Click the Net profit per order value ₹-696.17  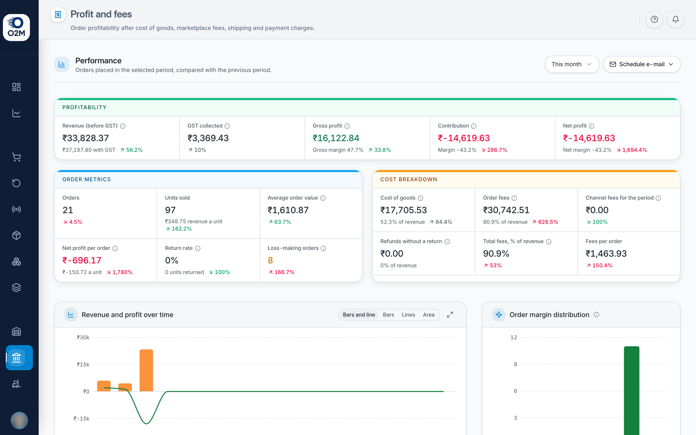[x=82, y=260]
